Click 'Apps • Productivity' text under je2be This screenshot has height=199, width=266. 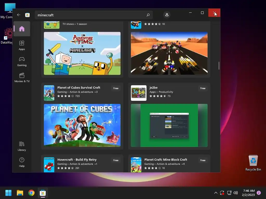(161, 92)
